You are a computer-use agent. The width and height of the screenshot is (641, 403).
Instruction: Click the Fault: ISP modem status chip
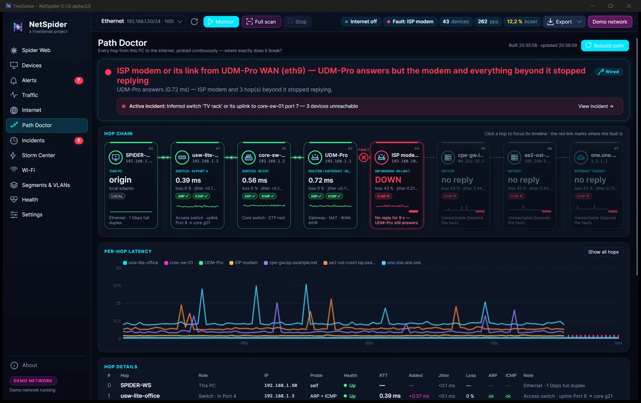tap(410, 22)
